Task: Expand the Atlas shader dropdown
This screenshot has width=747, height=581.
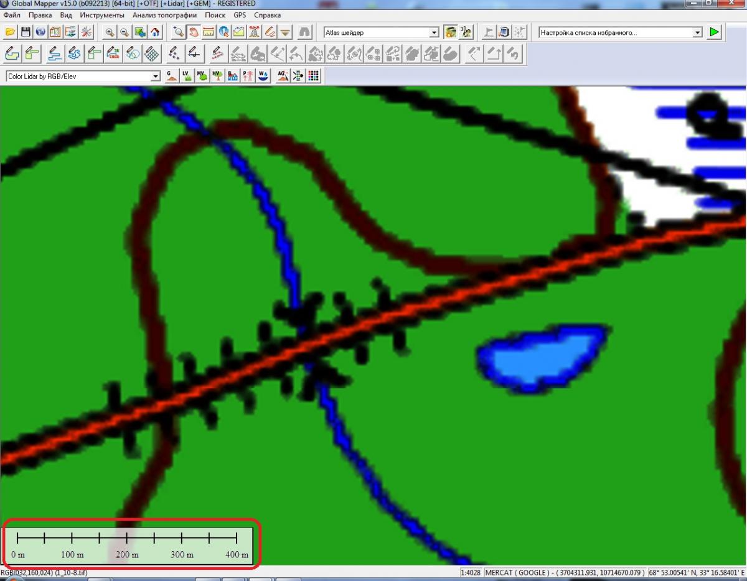Action: pyautogui.click(x=435, y=32)
